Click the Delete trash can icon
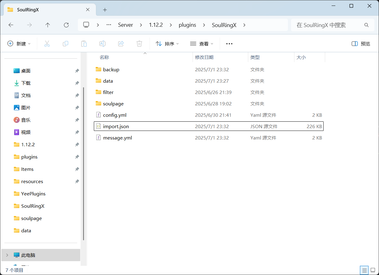The height and width of the screenshot is (275, 379). [139, 44]
